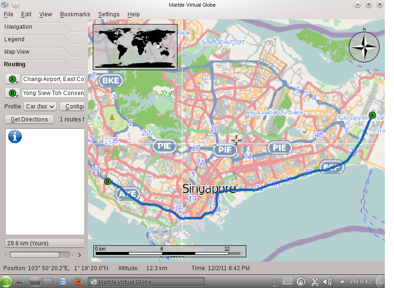
Task: Click the green A waypoint selector button
Action: point(13,80)
